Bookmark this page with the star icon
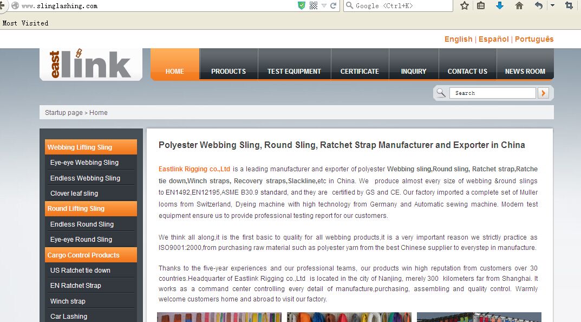 (464, 5)
